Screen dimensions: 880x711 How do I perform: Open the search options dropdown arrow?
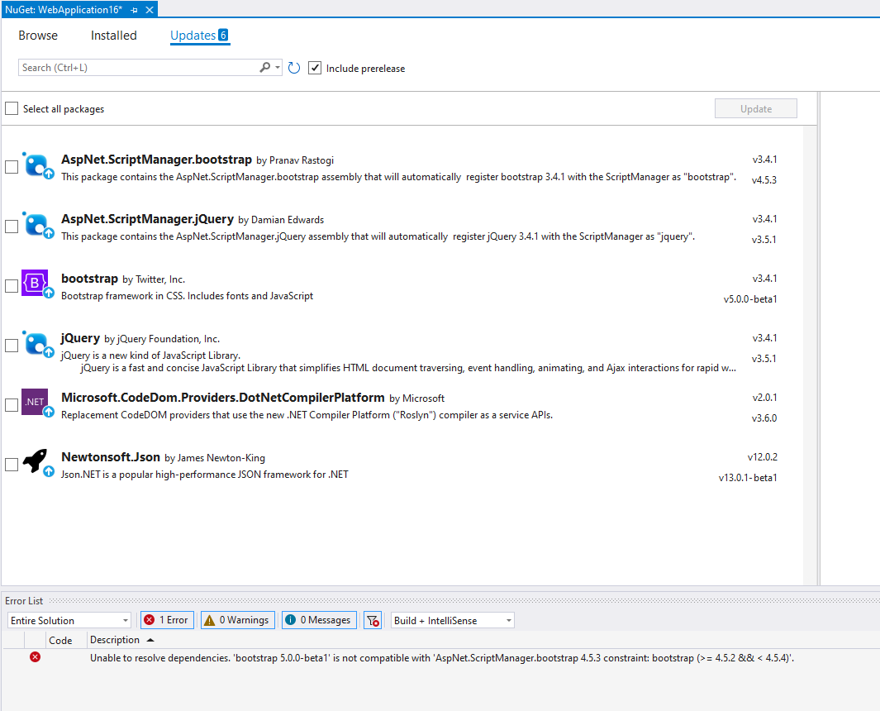coord(278,68)
